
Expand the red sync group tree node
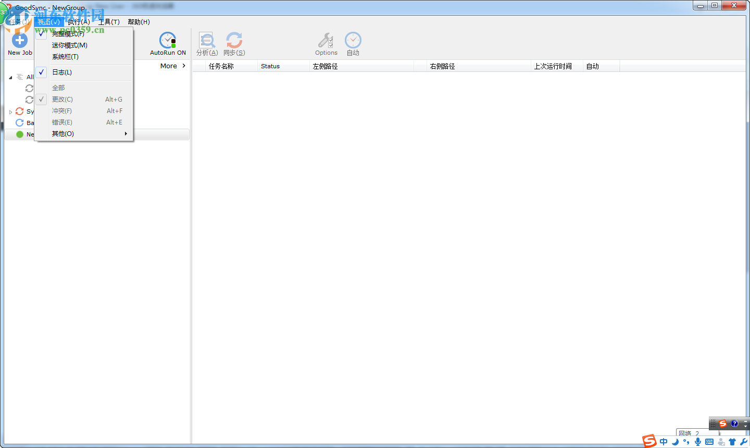coord(10,112)
